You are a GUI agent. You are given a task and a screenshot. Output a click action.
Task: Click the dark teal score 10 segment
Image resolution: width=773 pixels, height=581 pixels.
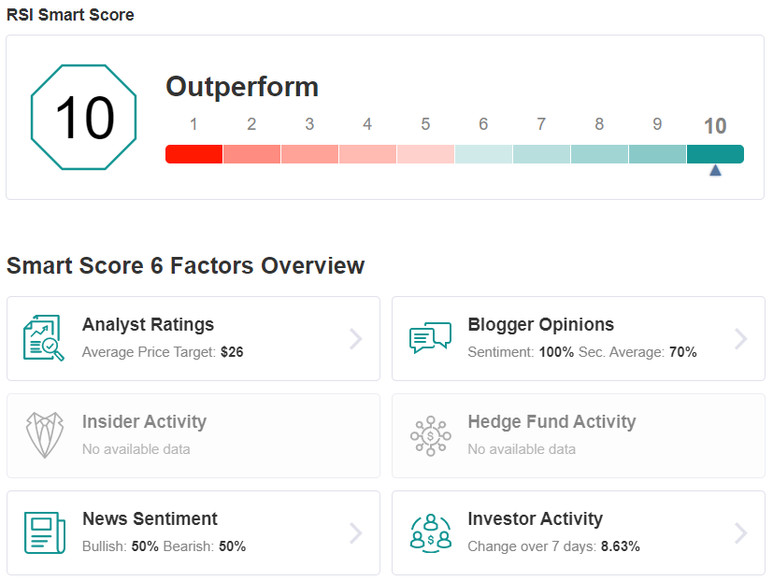715,154
